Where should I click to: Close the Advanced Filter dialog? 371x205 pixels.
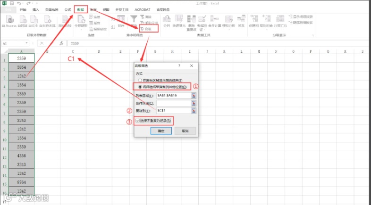(192, 66)
